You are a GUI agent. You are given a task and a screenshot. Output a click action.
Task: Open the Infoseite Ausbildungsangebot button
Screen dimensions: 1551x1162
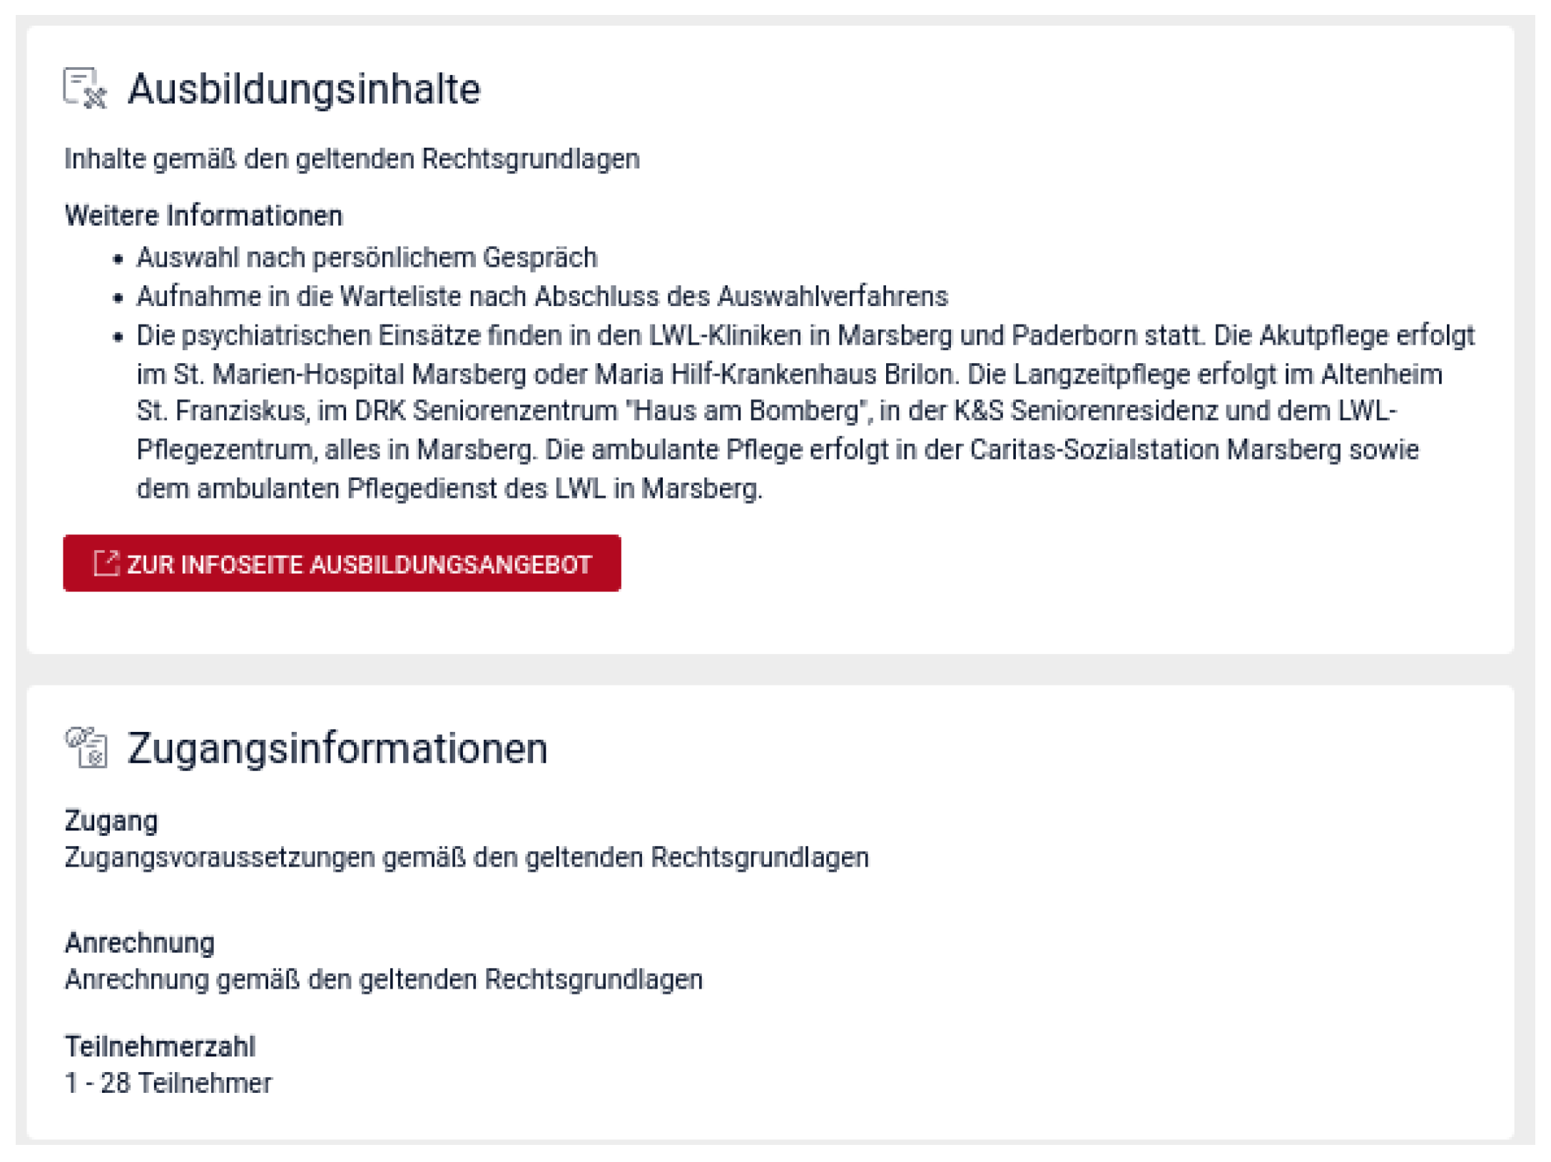coord(342,564)
